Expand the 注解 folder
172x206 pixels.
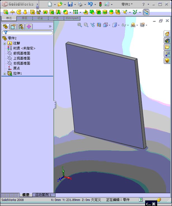4,44
